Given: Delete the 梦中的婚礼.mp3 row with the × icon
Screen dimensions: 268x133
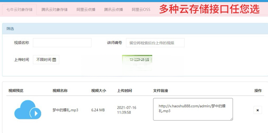Looking at the screenshot, I should coord(258,110).
